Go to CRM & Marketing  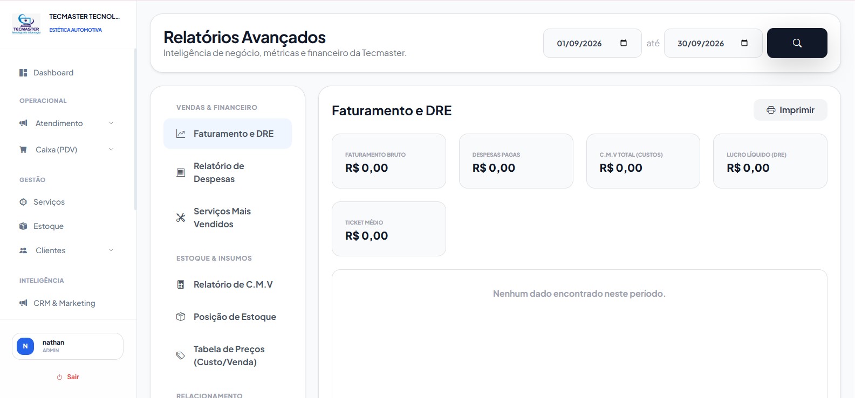(67, 303)
